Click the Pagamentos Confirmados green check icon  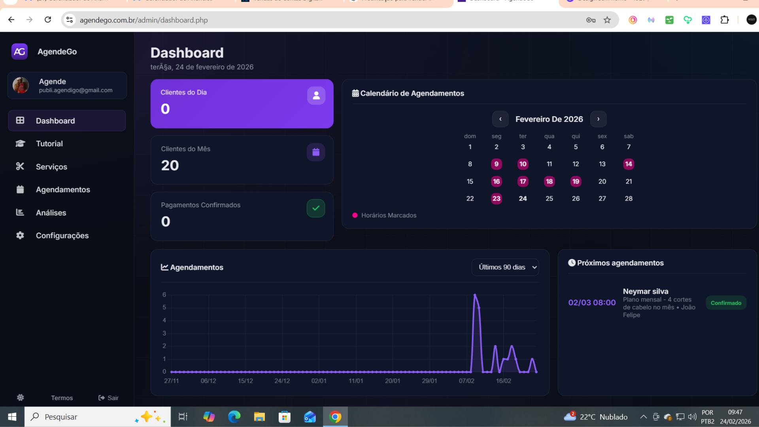(x=315, y=208)
